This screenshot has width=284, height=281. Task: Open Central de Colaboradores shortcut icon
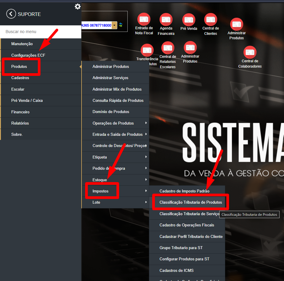(x=250, y=52)
